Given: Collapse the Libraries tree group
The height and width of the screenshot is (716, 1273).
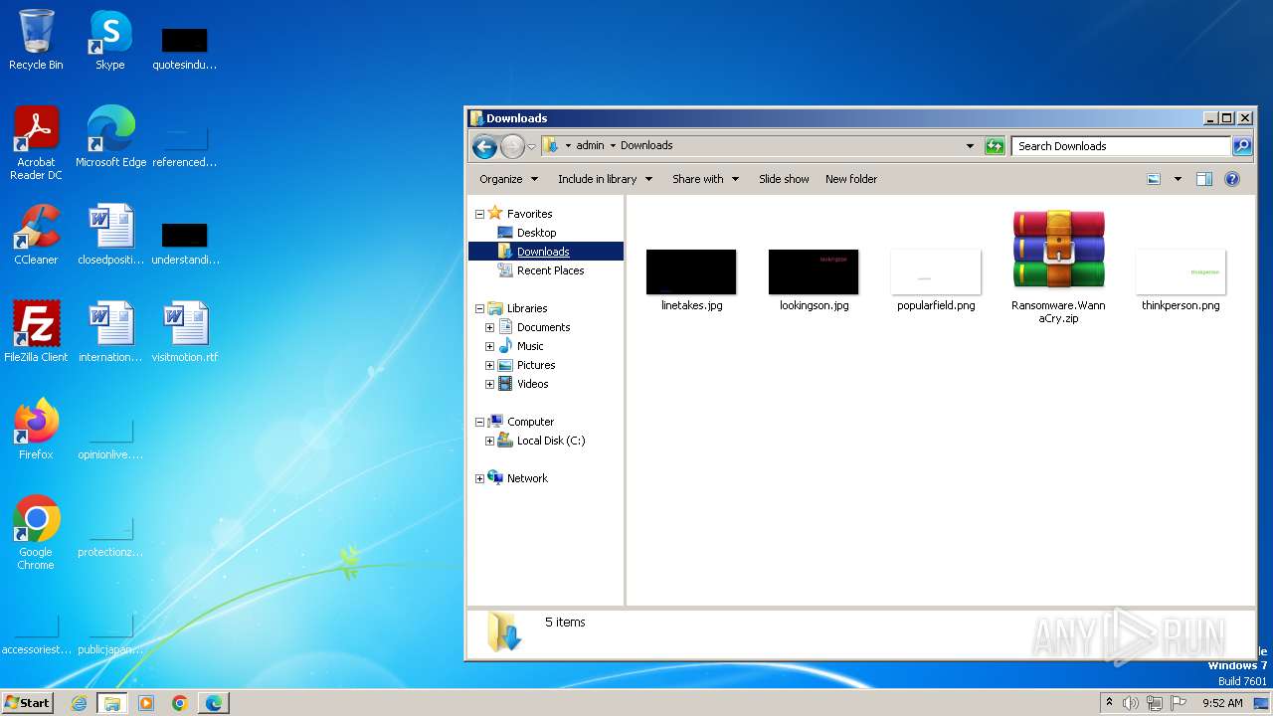Looking at the screenshot, I should (479, 308).
